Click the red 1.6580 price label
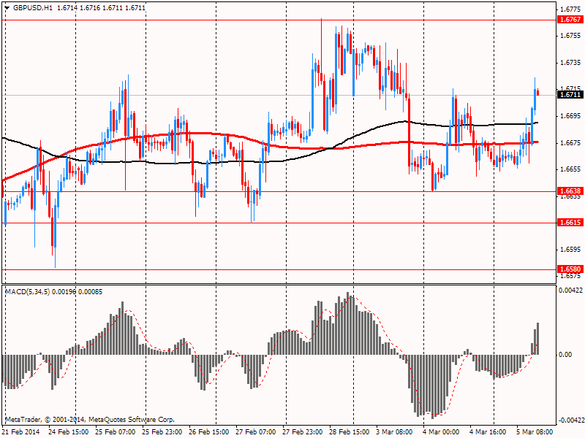Image resolution: width=585 pixels, height=438 pixels. 570,269
